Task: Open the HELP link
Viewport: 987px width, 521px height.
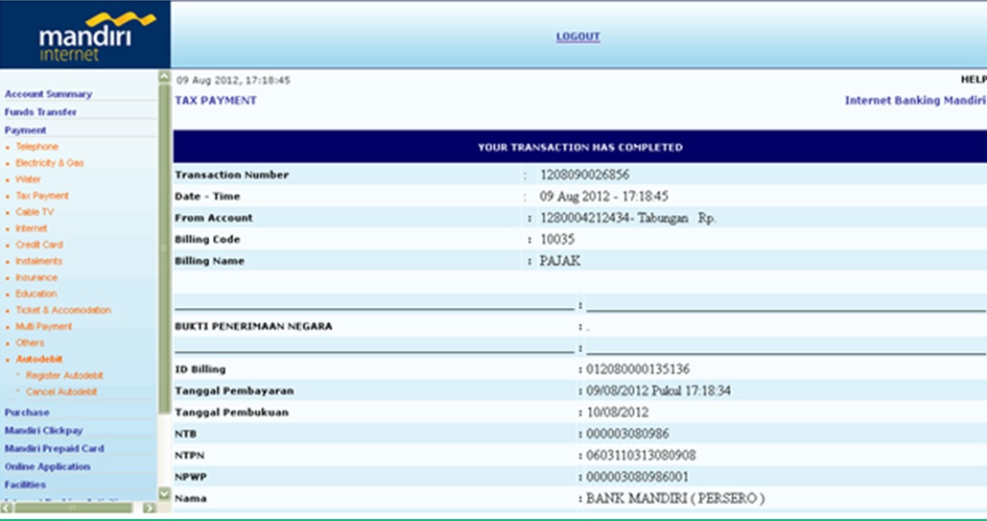Action: coord(974,80)
